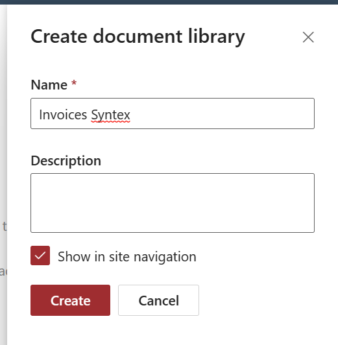Screen dimensions: 338x345
Task: Click inside the empty Description text box
Action: point(173,203)
